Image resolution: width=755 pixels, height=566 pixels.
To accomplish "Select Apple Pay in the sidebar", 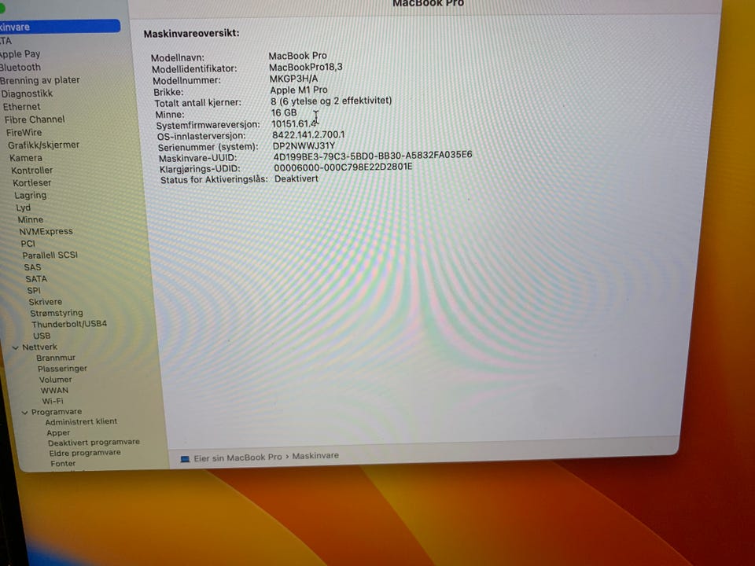I will point(20,54).
